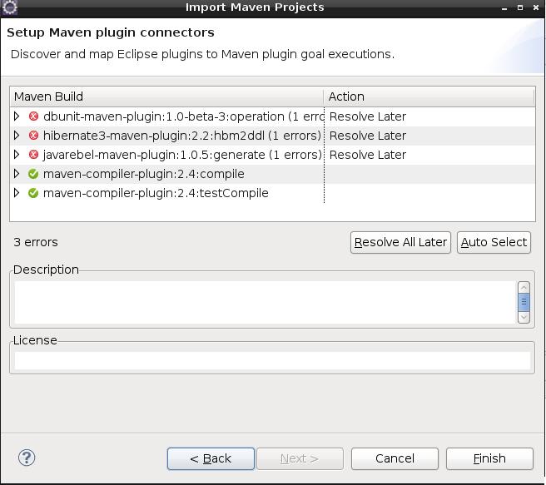
Task: Open the help question mark icon
Action: coord(27,458)
